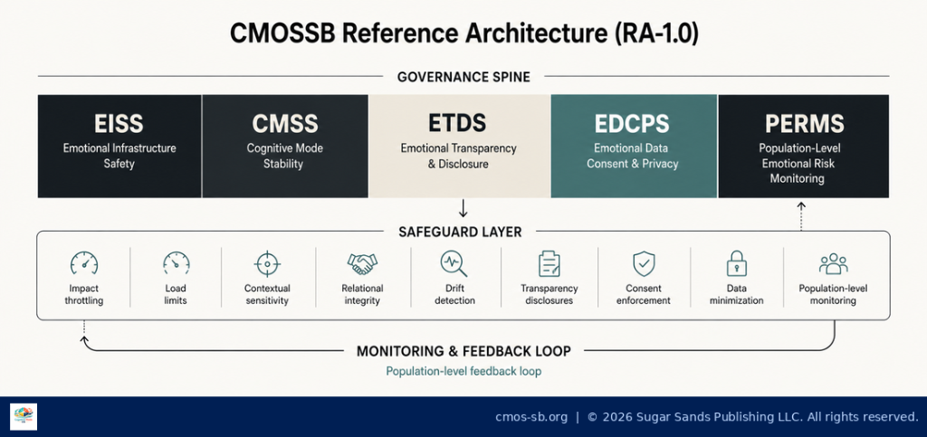
Task: Click the Load limits gauge icon
Action: tap(177, 262)
